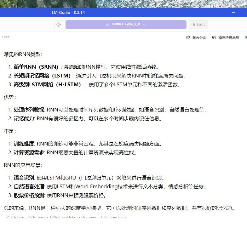Click the 574 tokens statistic

coord(37,217)
